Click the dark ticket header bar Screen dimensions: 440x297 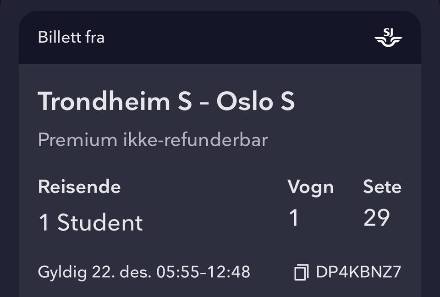click(220, 37)
